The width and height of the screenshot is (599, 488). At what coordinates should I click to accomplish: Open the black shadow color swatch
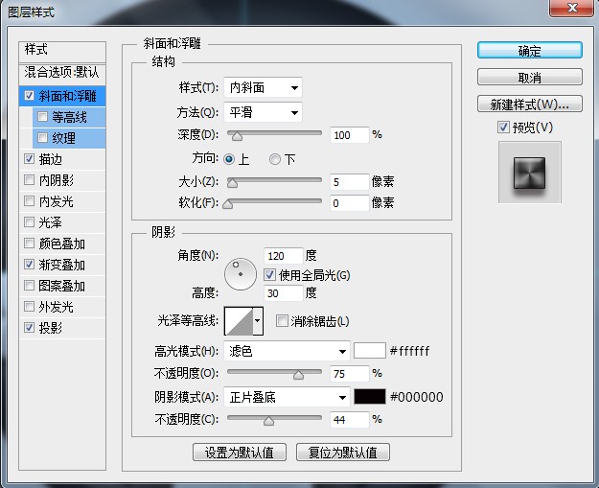[369, 397]
